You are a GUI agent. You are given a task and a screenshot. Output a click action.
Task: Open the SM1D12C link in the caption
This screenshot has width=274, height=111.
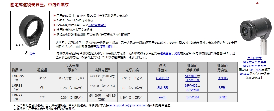coord(255,69)
